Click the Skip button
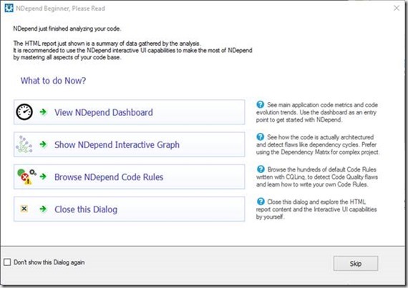408x288 pixels. (356, 264)
